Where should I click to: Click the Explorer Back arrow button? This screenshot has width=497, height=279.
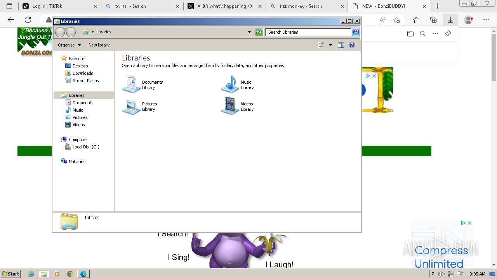coord(60,32)
